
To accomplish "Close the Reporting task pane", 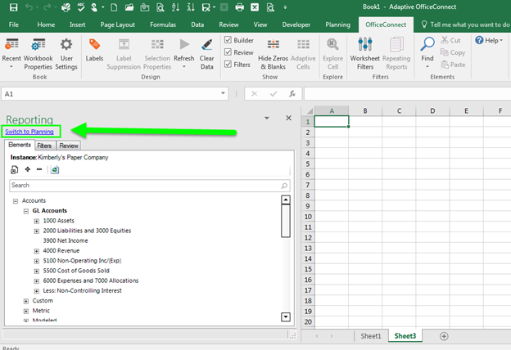I will pyautogui.click(x=288, y=118).
